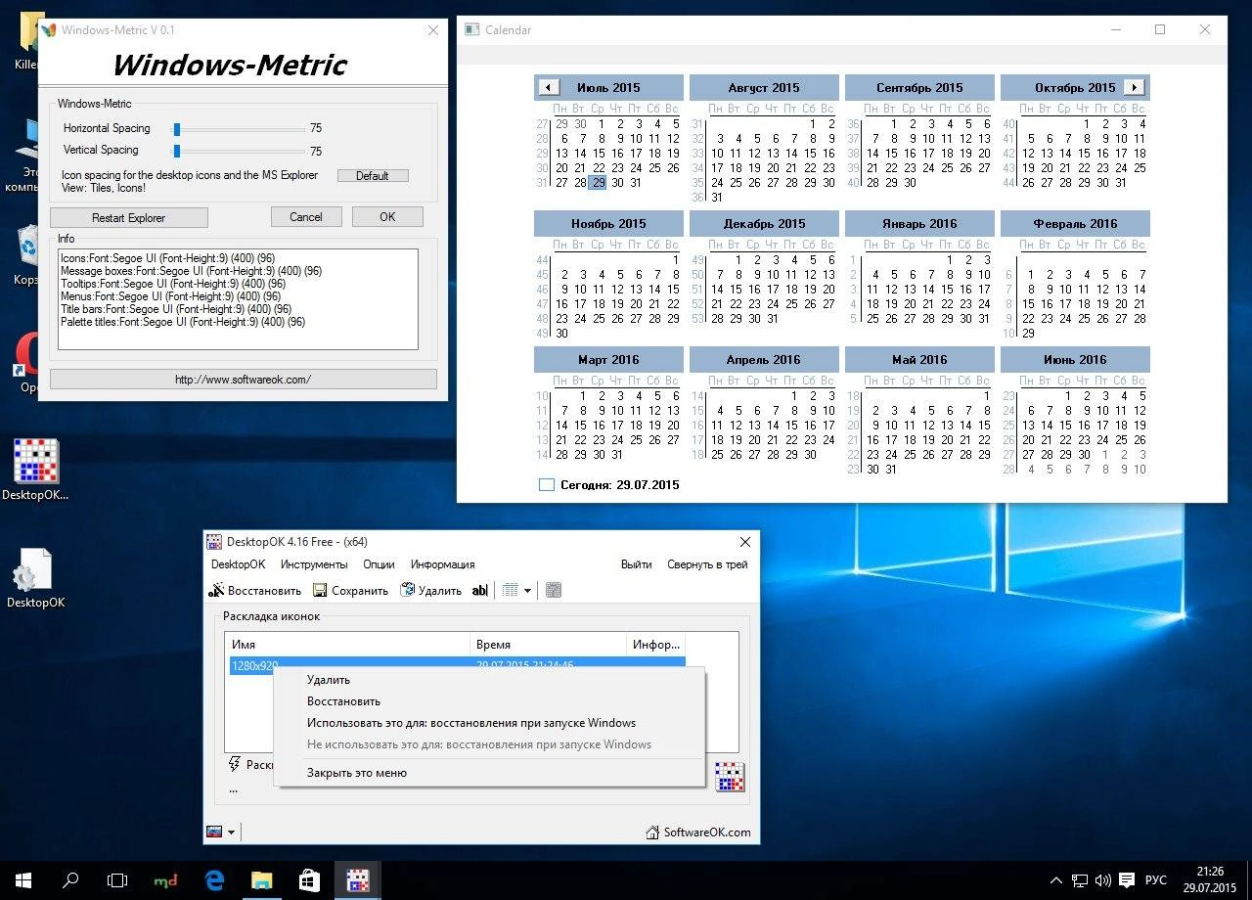Click the taskbar search magnifier
Viewport: 1252px width, 900px height.
point(70,880)
